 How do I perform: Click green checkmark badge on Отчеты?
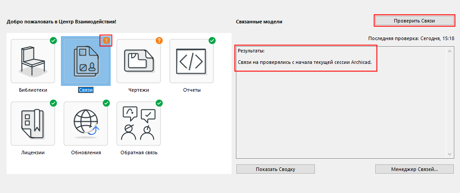(212, 41)
